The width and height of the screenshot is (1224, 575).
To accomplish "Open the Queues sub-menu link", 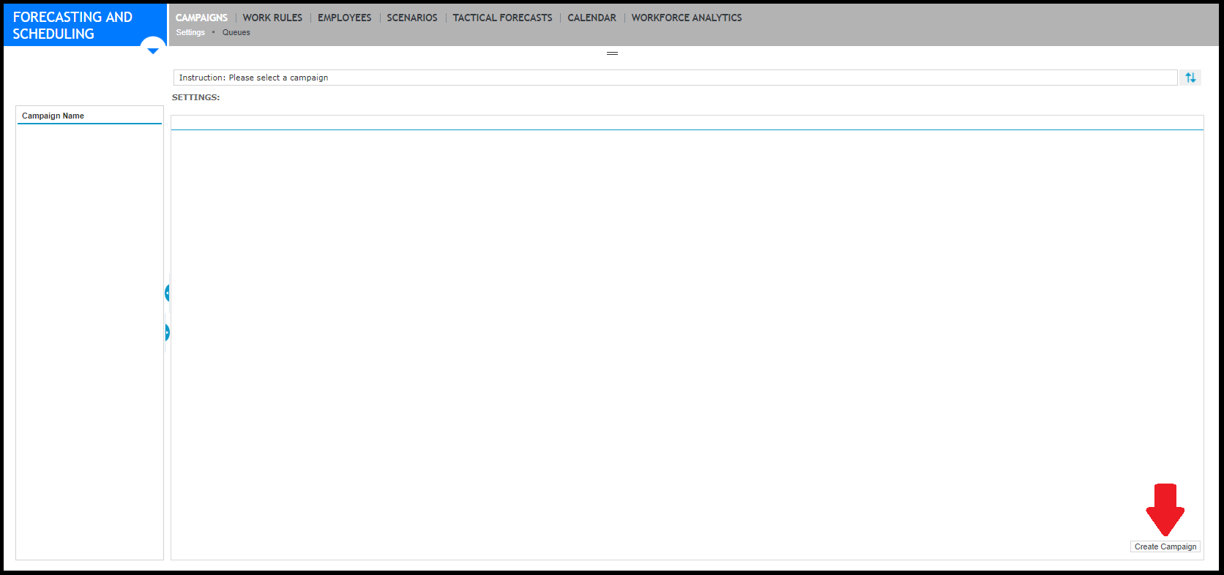I will [236, 32].
